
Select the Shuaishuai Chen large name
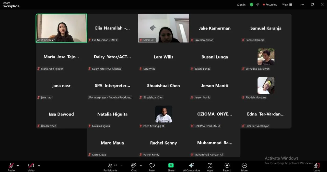(163, 86)
